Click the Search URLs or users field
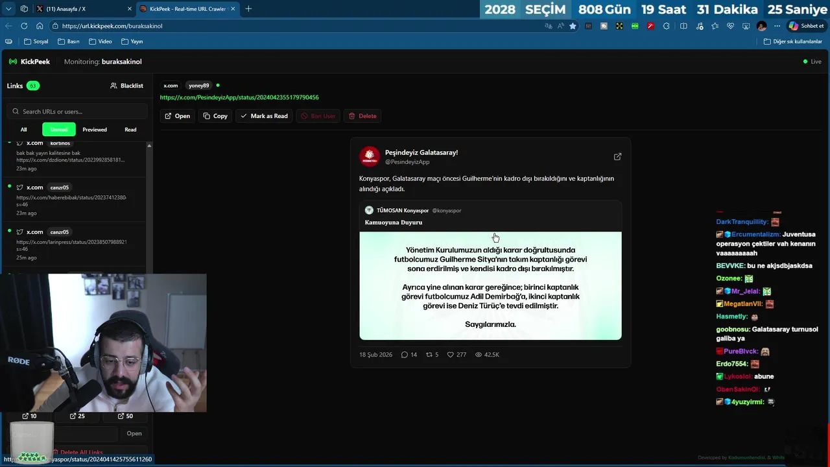 pos(78,112)
